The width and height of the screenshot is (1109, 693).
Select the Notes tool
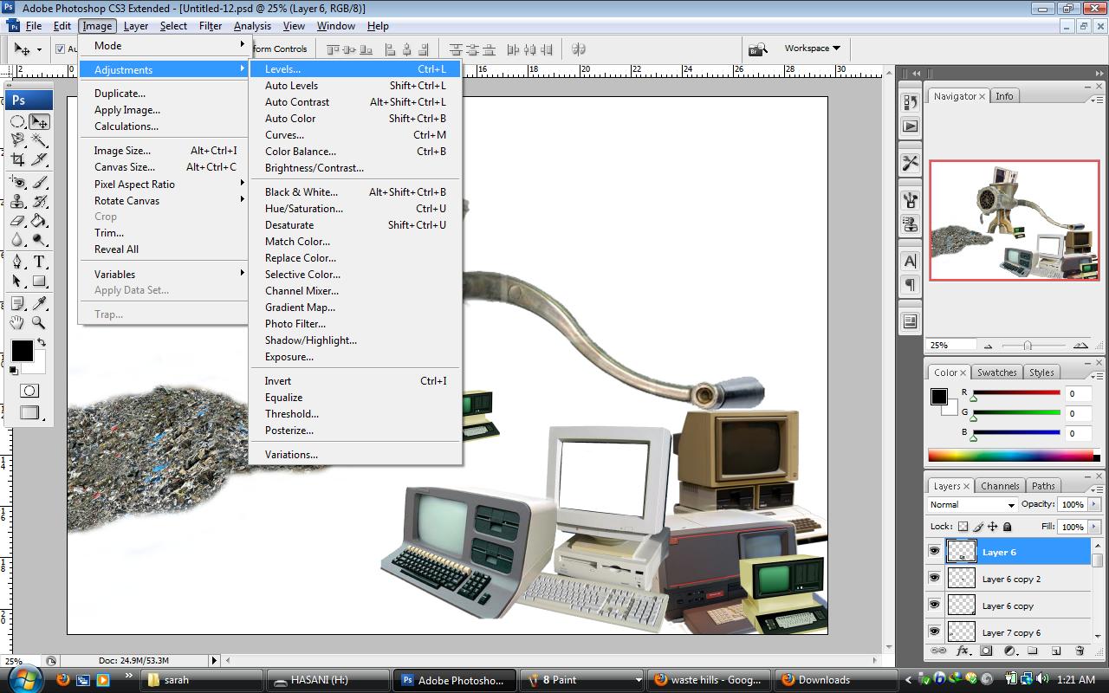click(x=18, y=304)
